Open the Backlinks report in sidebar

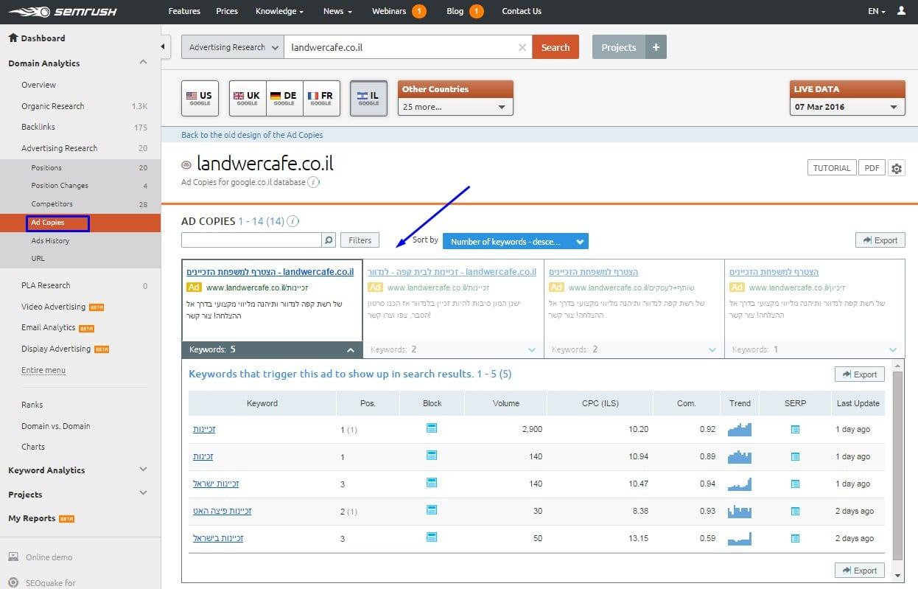point(38,127)
